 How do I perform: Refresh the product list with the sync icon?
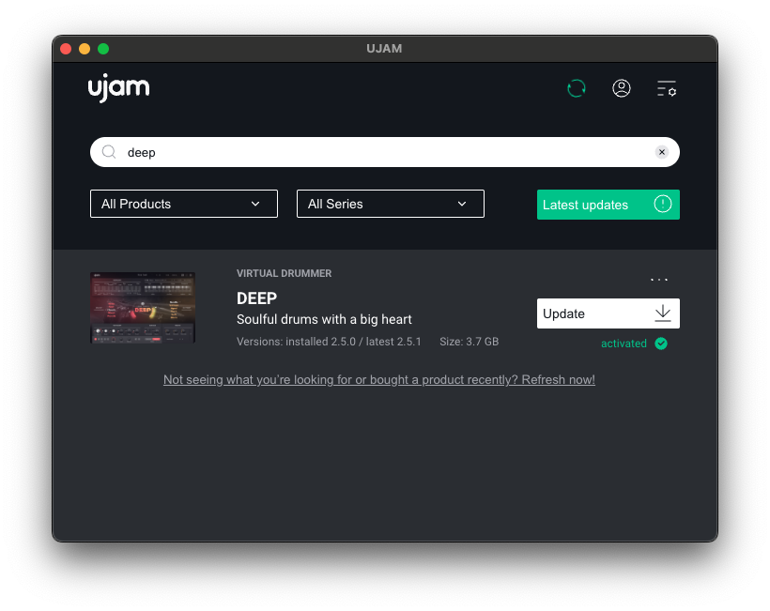point(576,89)
